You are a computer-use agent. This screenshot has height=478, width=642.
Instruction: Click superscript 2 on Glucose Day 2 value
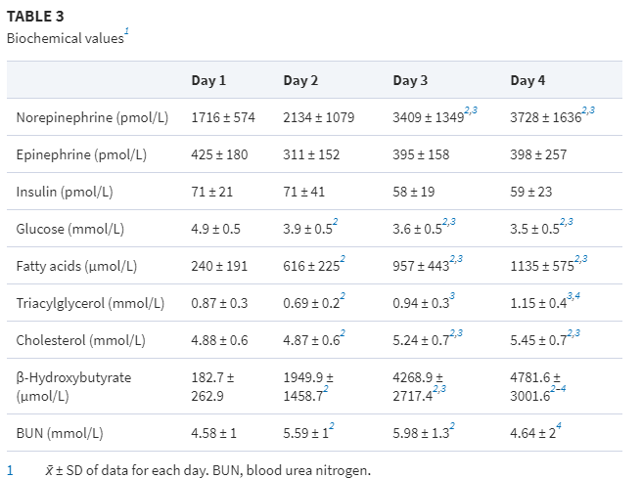pos(336,224)
